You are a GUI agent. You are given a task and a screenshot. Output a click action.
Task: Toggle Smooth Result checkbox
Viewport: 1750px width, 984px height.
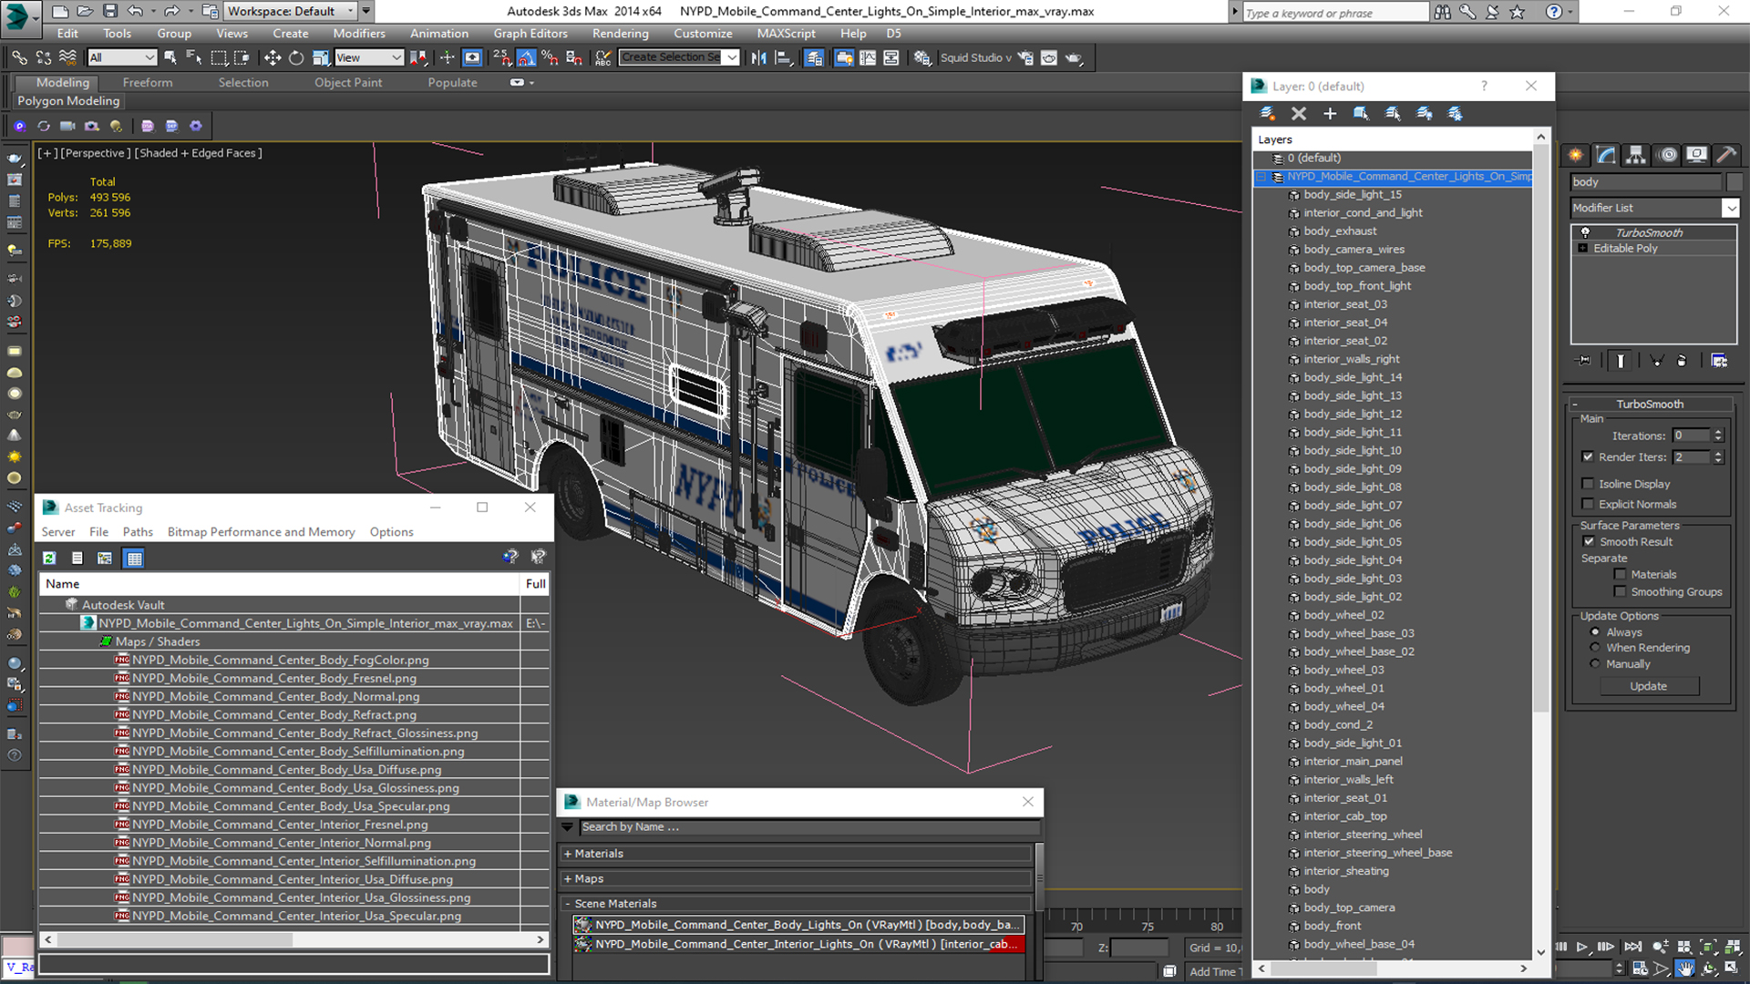1590,541
